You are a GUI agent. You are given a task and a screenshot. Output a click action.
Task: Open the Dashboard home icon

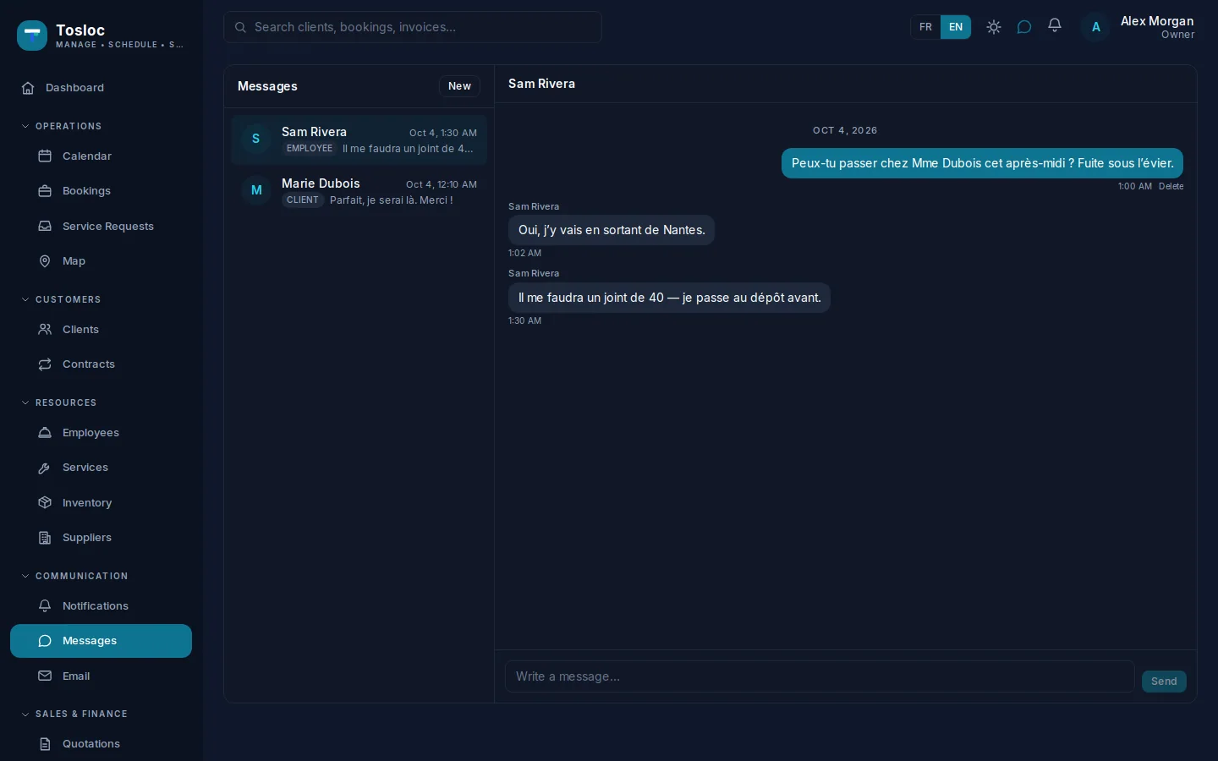click(28, 88)
